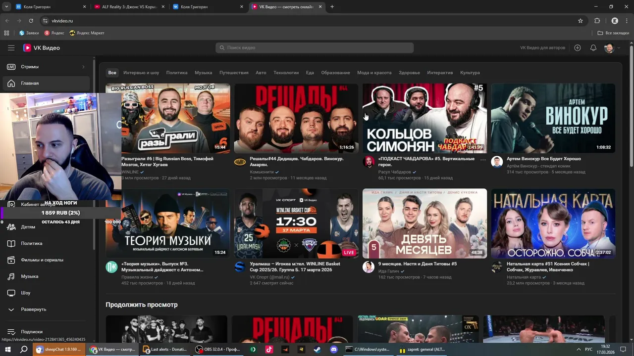Open the Уралмаш – Игокеа live stream thumbnail
Image resolution: width=634 pixels, height=356 pixels.
(296, 223)
